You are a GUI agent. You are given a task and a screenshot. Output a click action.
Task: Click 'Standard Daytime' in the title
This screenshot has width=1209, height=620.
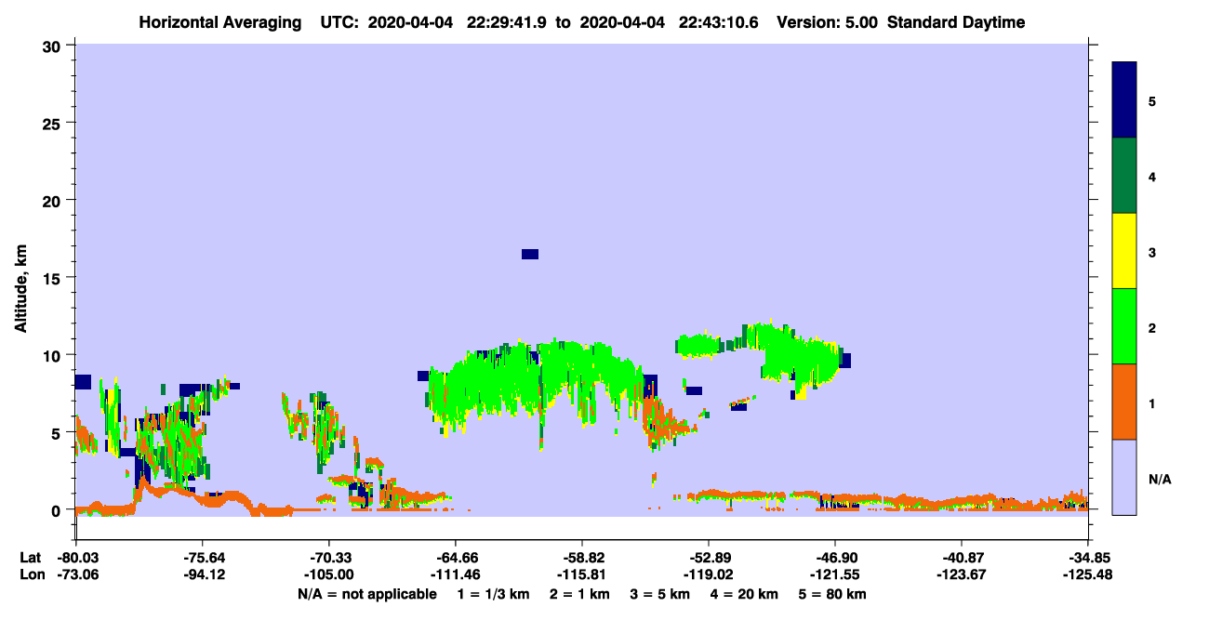pos(957,22)
